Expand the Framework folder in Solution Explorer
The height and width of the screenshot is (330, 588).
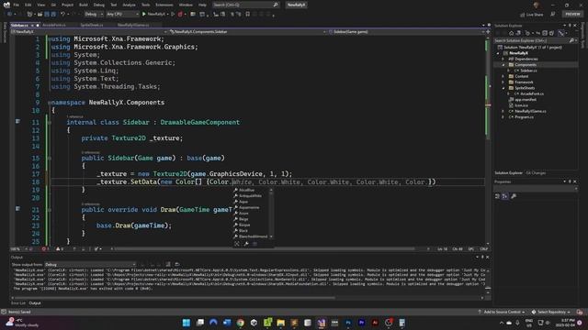pyautogui.click(x=503, y=82)
